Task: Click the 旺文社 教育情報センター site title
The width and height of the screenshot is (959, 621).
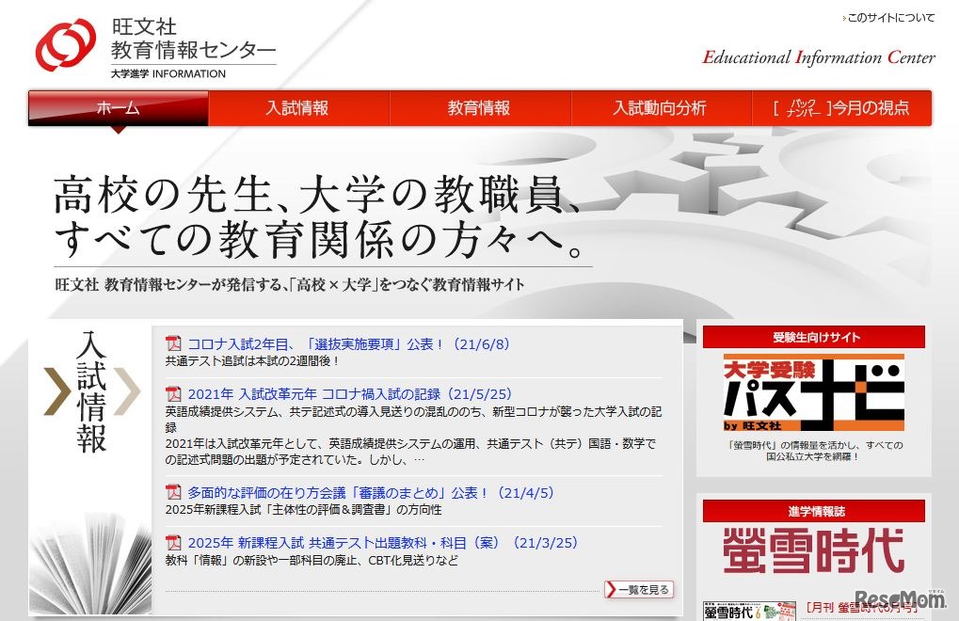Action: click(193, 40)
